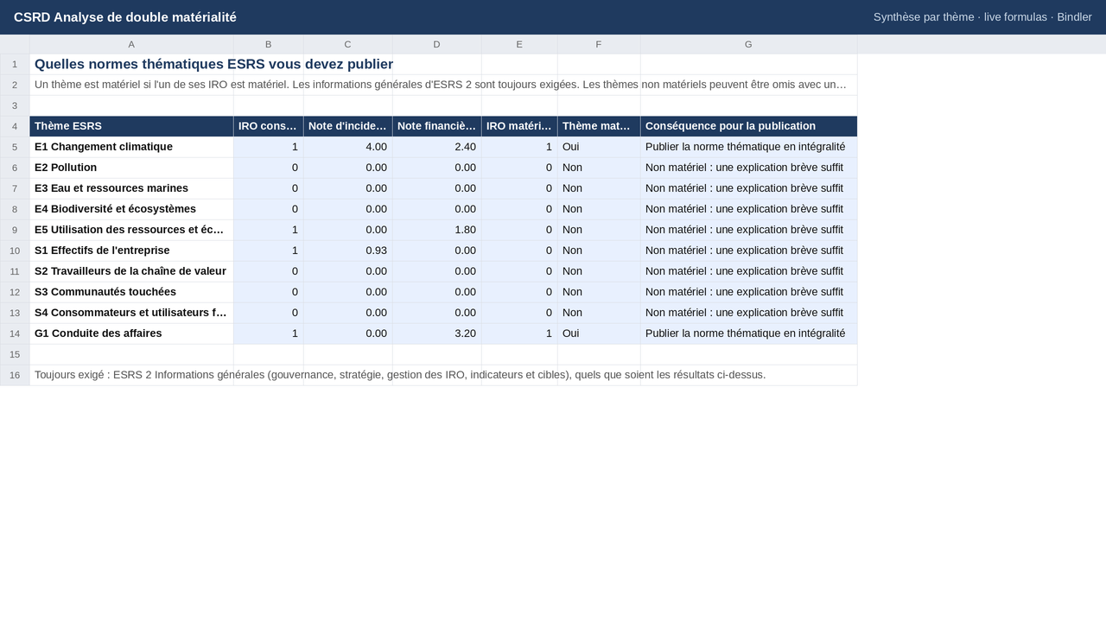Select 'S2 Travailleurs de la chaîne de valeur' cell
The height and width of the screenshot is (622, 1106).
click(131, 271)
